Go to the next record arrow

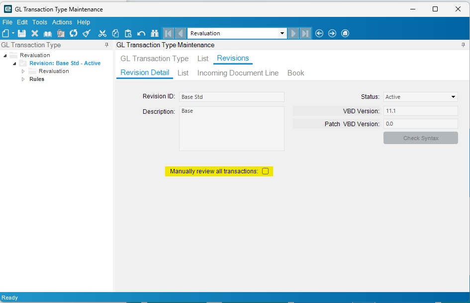click(x=293, y=33)
